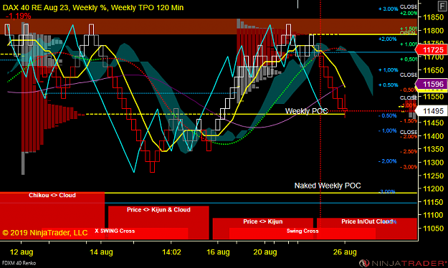This screenshot has width=448, height=268.
Task: Select the white 11495 current price marker
Action: 432,111
